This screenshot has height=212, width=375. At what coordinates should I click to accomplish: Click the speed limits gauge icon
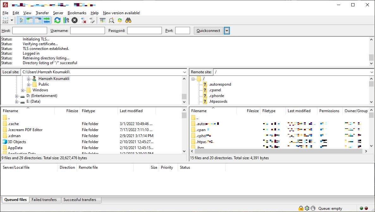pyautogui.click(x=313, y=208)
